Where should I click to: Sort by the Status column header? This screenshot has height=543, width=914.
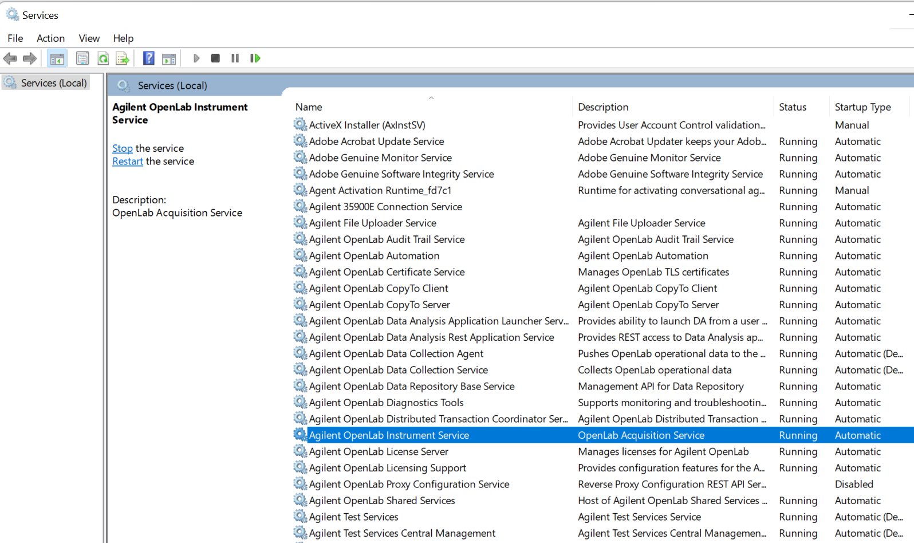tap(801, 107)
